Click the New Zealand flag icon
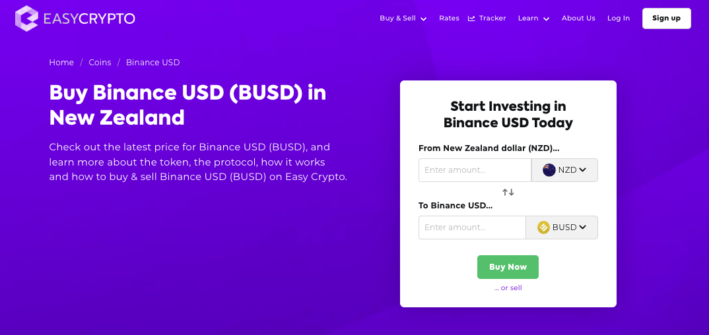Image resolution: width=709 pixels, height=335 pixels. click(549, 170)
